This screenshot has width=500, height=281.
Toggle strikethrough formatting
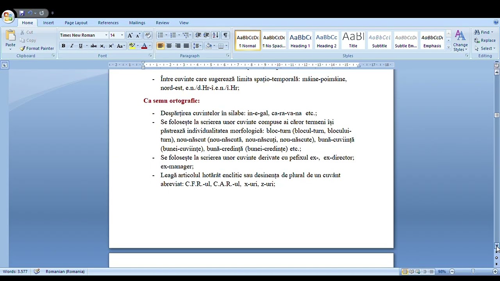(94, 46)
